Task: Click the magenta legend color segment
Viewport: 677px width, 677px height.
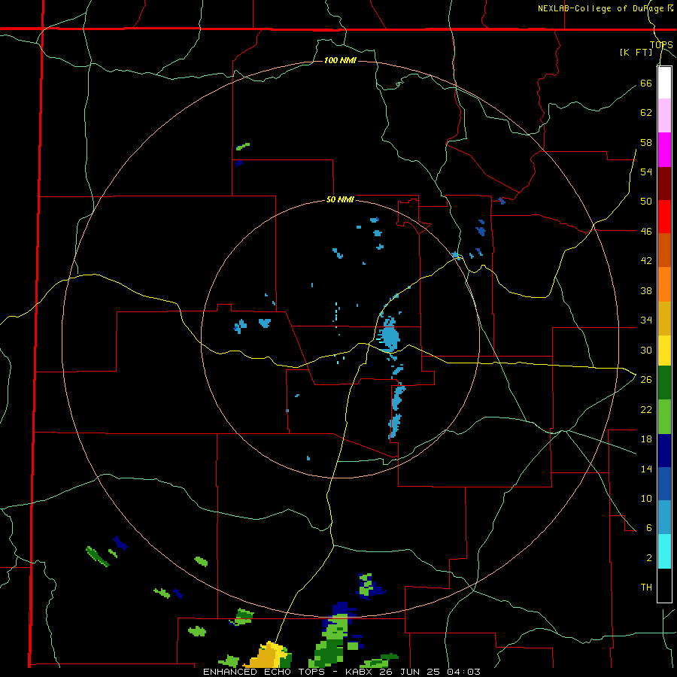Action: [x=664, y=150]
